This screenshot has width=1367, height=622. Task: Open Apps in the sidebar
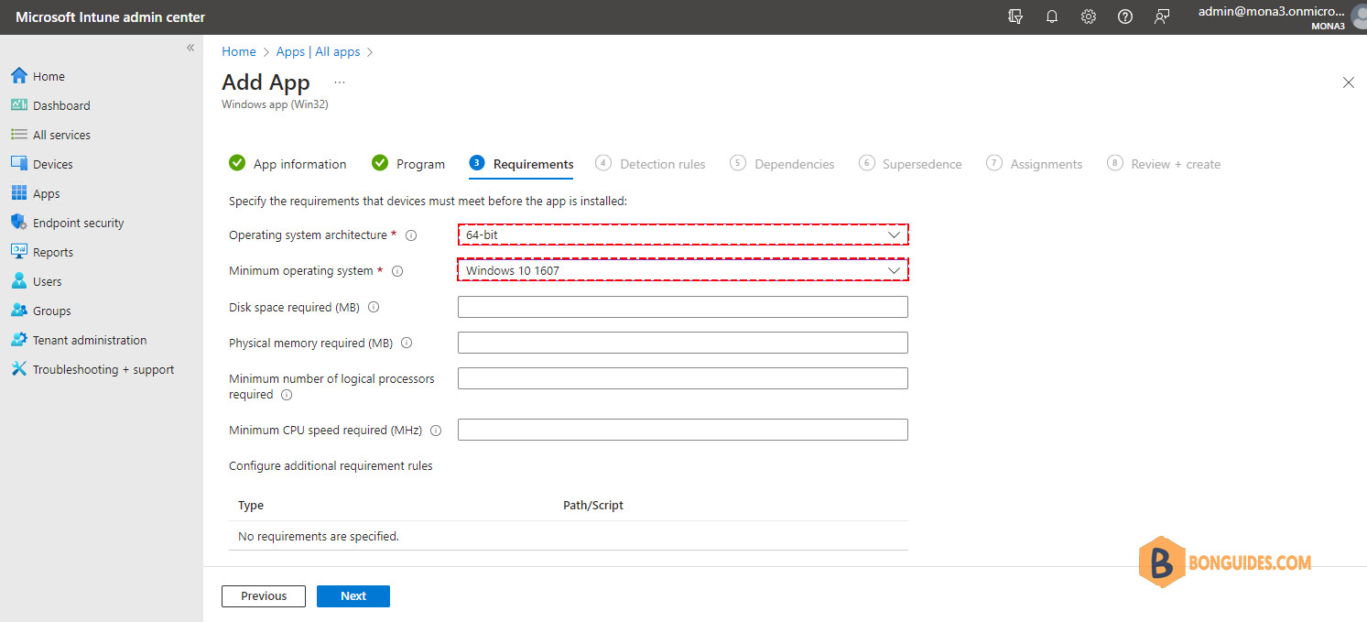(46, 193)
